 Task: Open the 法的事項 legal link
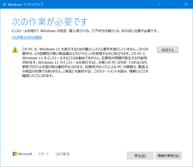(62, 154)
